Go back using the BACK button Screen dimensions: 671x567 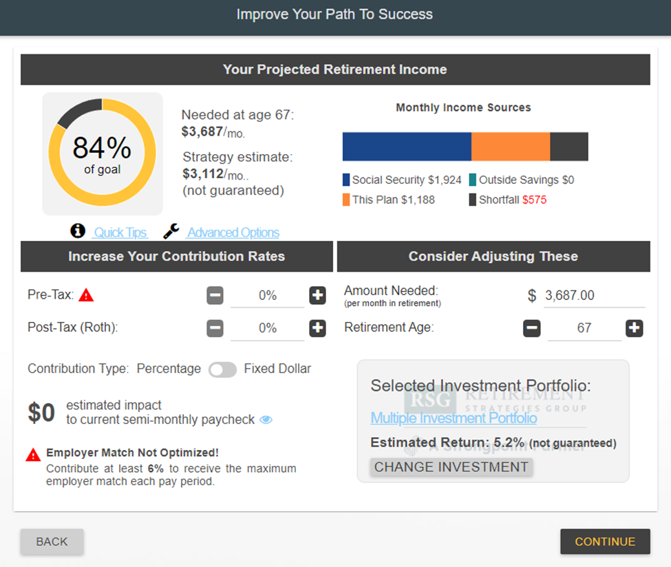[x=52, y=542]
